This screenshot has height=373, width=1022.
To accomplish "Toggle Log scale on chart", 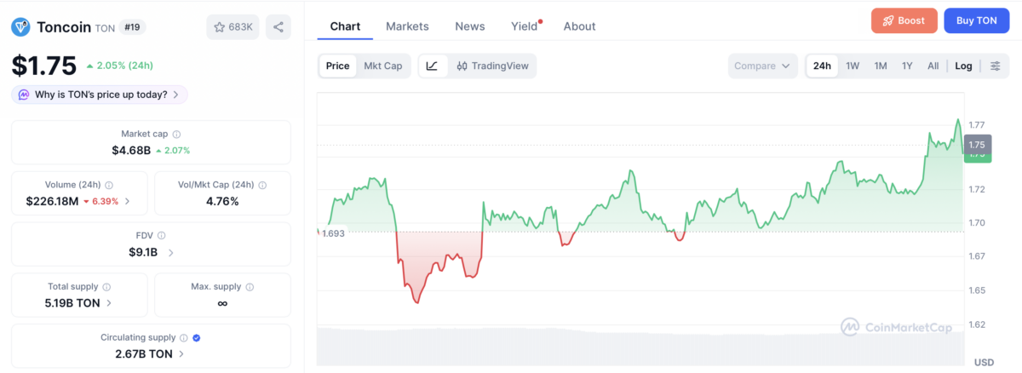I will [x=963, y=66].
